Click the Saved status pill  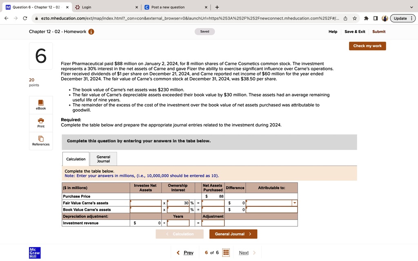[x=205, y=31]
